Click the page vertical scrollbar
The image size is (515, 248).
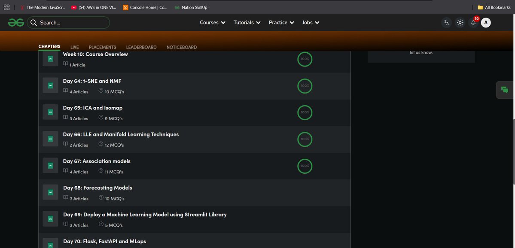(x=514, y=151)
